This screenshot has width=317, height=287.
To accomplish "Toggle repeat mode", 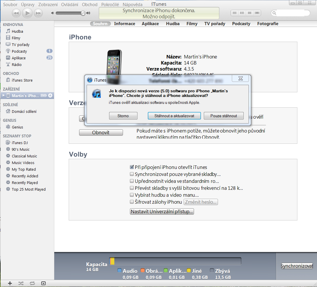I will click(32, 283).
